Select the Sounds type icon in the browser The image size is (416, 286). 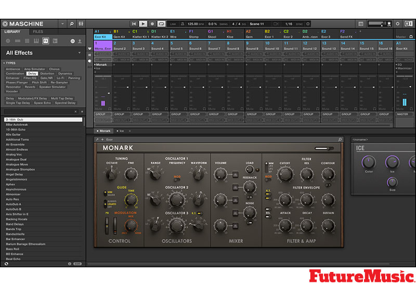tap(27, 41)
